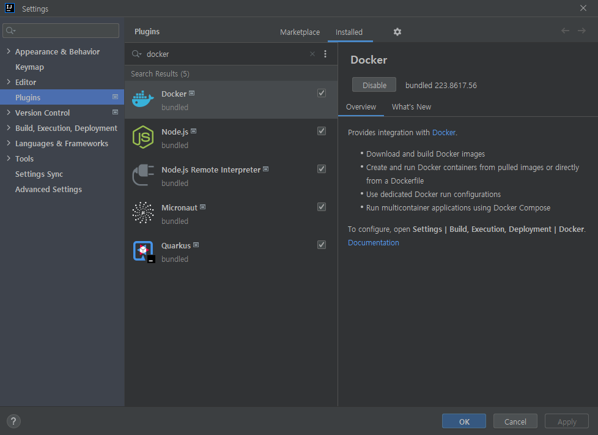Toggle the Micronaut plugin checkbox
The width and height of the screenshot is (598, 435).
tap(322, 207)
